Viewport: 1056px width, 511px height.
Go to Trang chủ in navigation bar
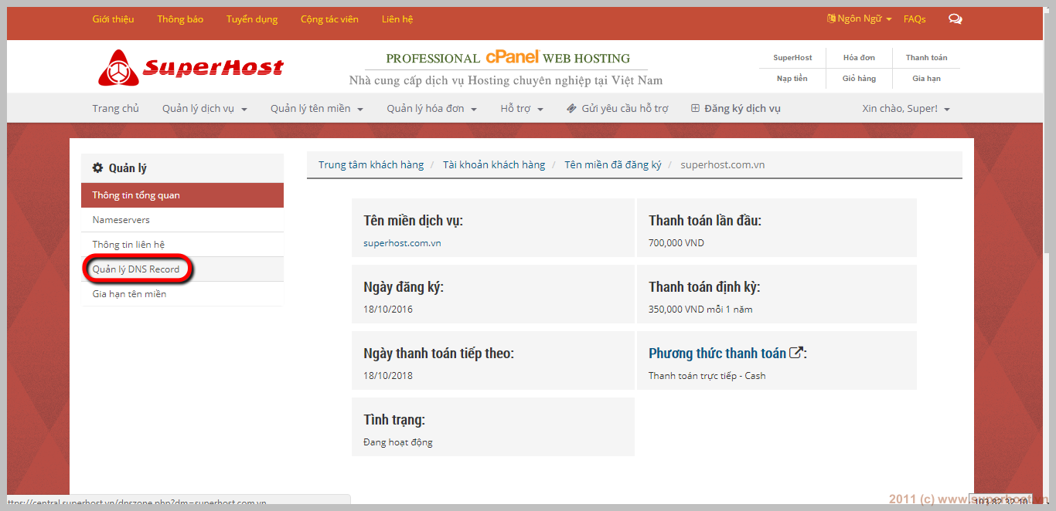[116, 109]
